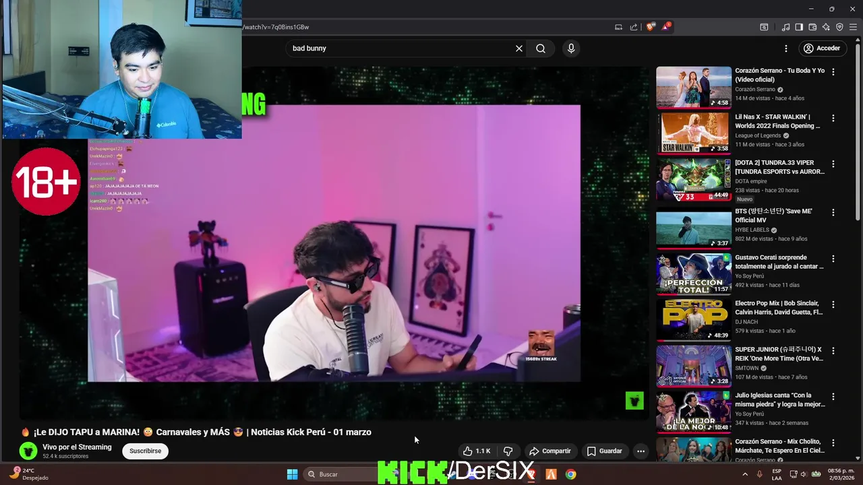Open 'Corazón Serrano - Tu Boda Y Yo' thumbnail
This screenshot has width=863, height=485.
point(694,87)
